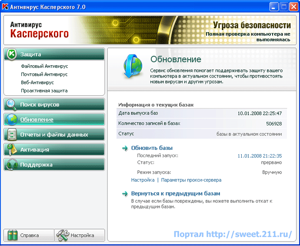This screenshot has height=246, width=300.
Task: Open the Поддержка section
Action: click(x=54, y=165)
